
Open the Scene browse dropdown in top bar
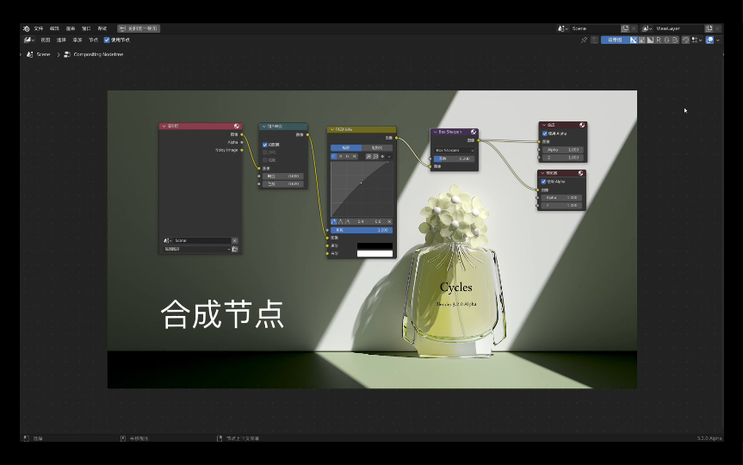click(x=562, y=29)
